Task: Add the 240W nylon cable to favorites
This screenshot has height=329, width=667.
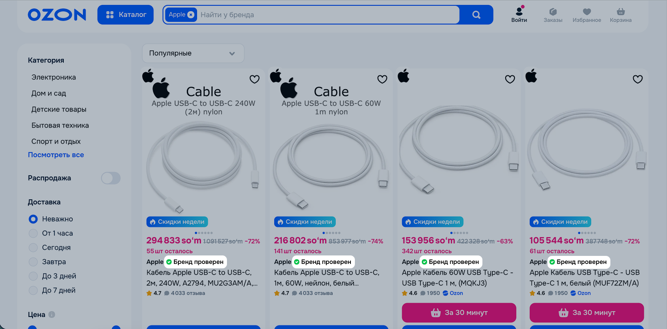Action: pyautogui.click(x=255, y=79)
